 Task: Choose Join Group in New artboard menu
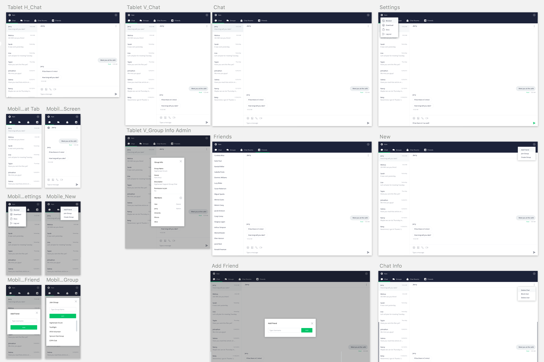pyautogui.click(x=526, y=154)
